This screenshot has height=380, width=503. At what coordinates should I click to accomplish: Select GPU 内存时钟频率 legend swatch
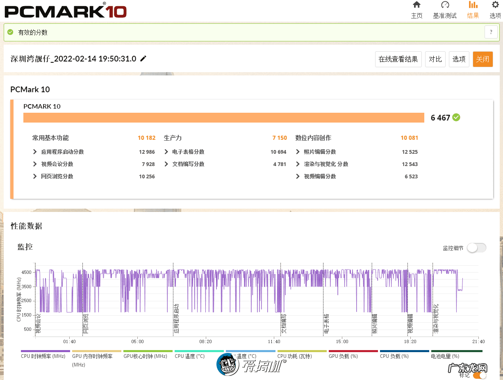(x=97, y=351)
